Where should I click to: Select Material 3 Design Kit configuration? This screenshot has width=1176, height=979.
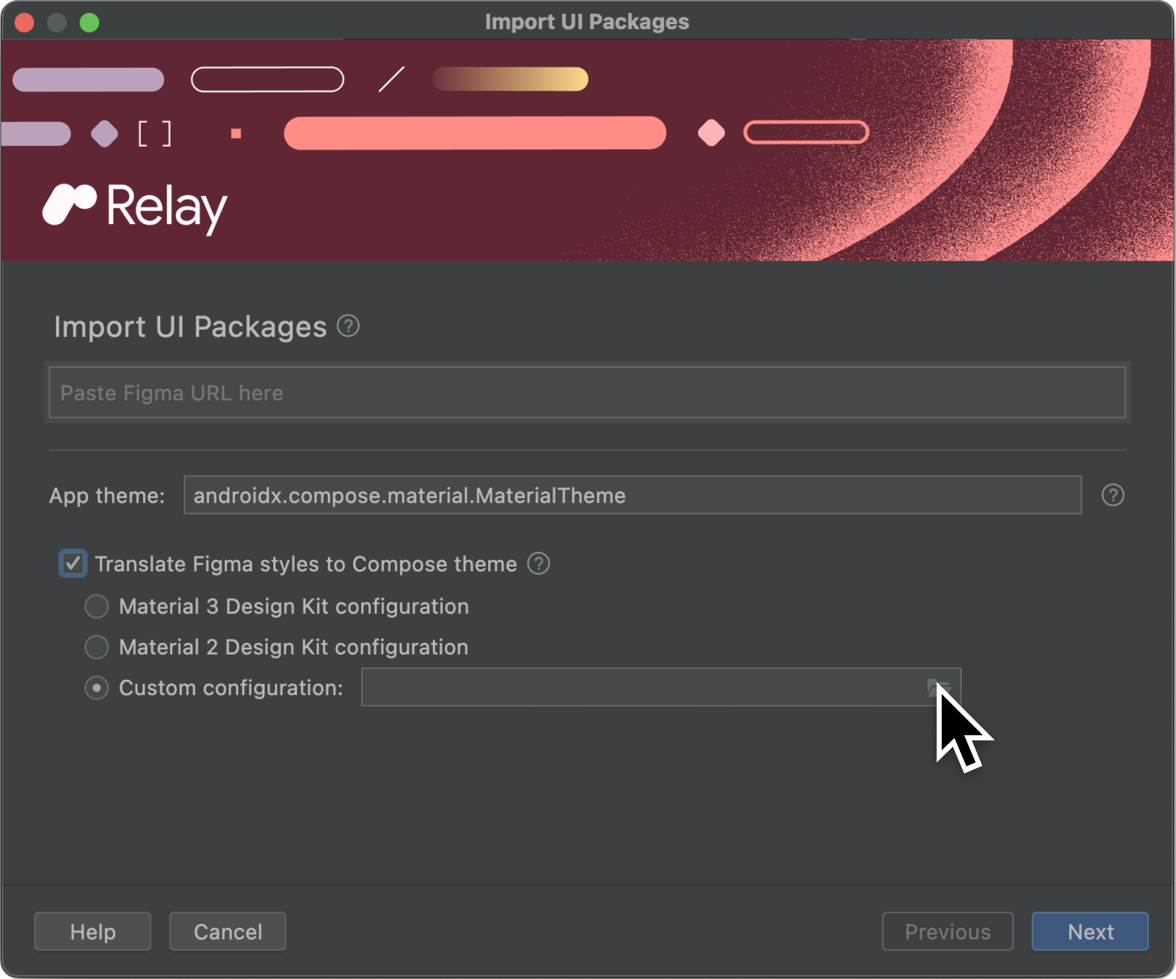[x=98, y=606]
